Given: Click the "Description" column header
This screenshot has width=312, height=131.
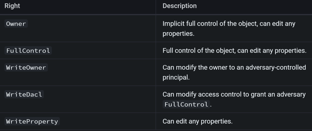Looking at the screenshot, I should pos(180,6).
